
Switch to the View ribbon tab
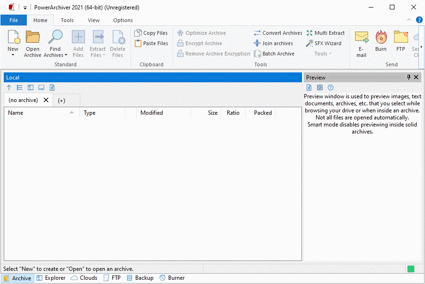point(94,20)
